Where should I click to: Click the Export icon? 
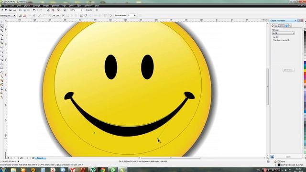(53, 10)
